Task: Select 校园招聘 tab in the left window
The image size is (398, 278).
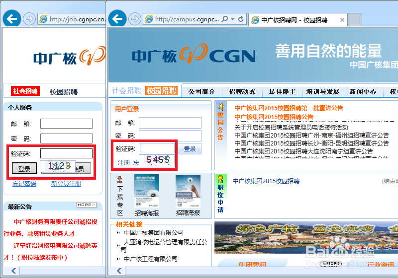Action: (64, 92)
